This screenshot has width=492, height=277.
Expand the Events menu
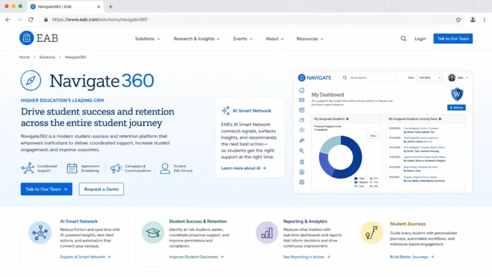click(243, 38)
